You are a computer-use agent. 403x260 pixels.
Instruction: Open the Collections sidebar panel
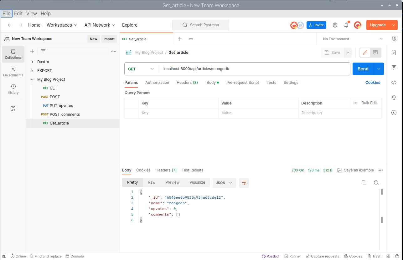pos(13,54)
